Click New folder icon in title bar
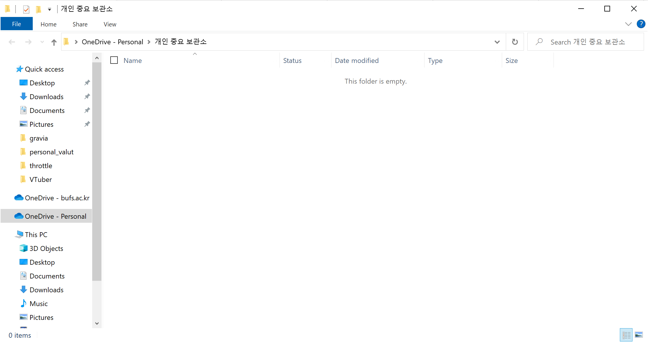Image resolution: width=648 pixels, height=342 pixels. [38, 9]
